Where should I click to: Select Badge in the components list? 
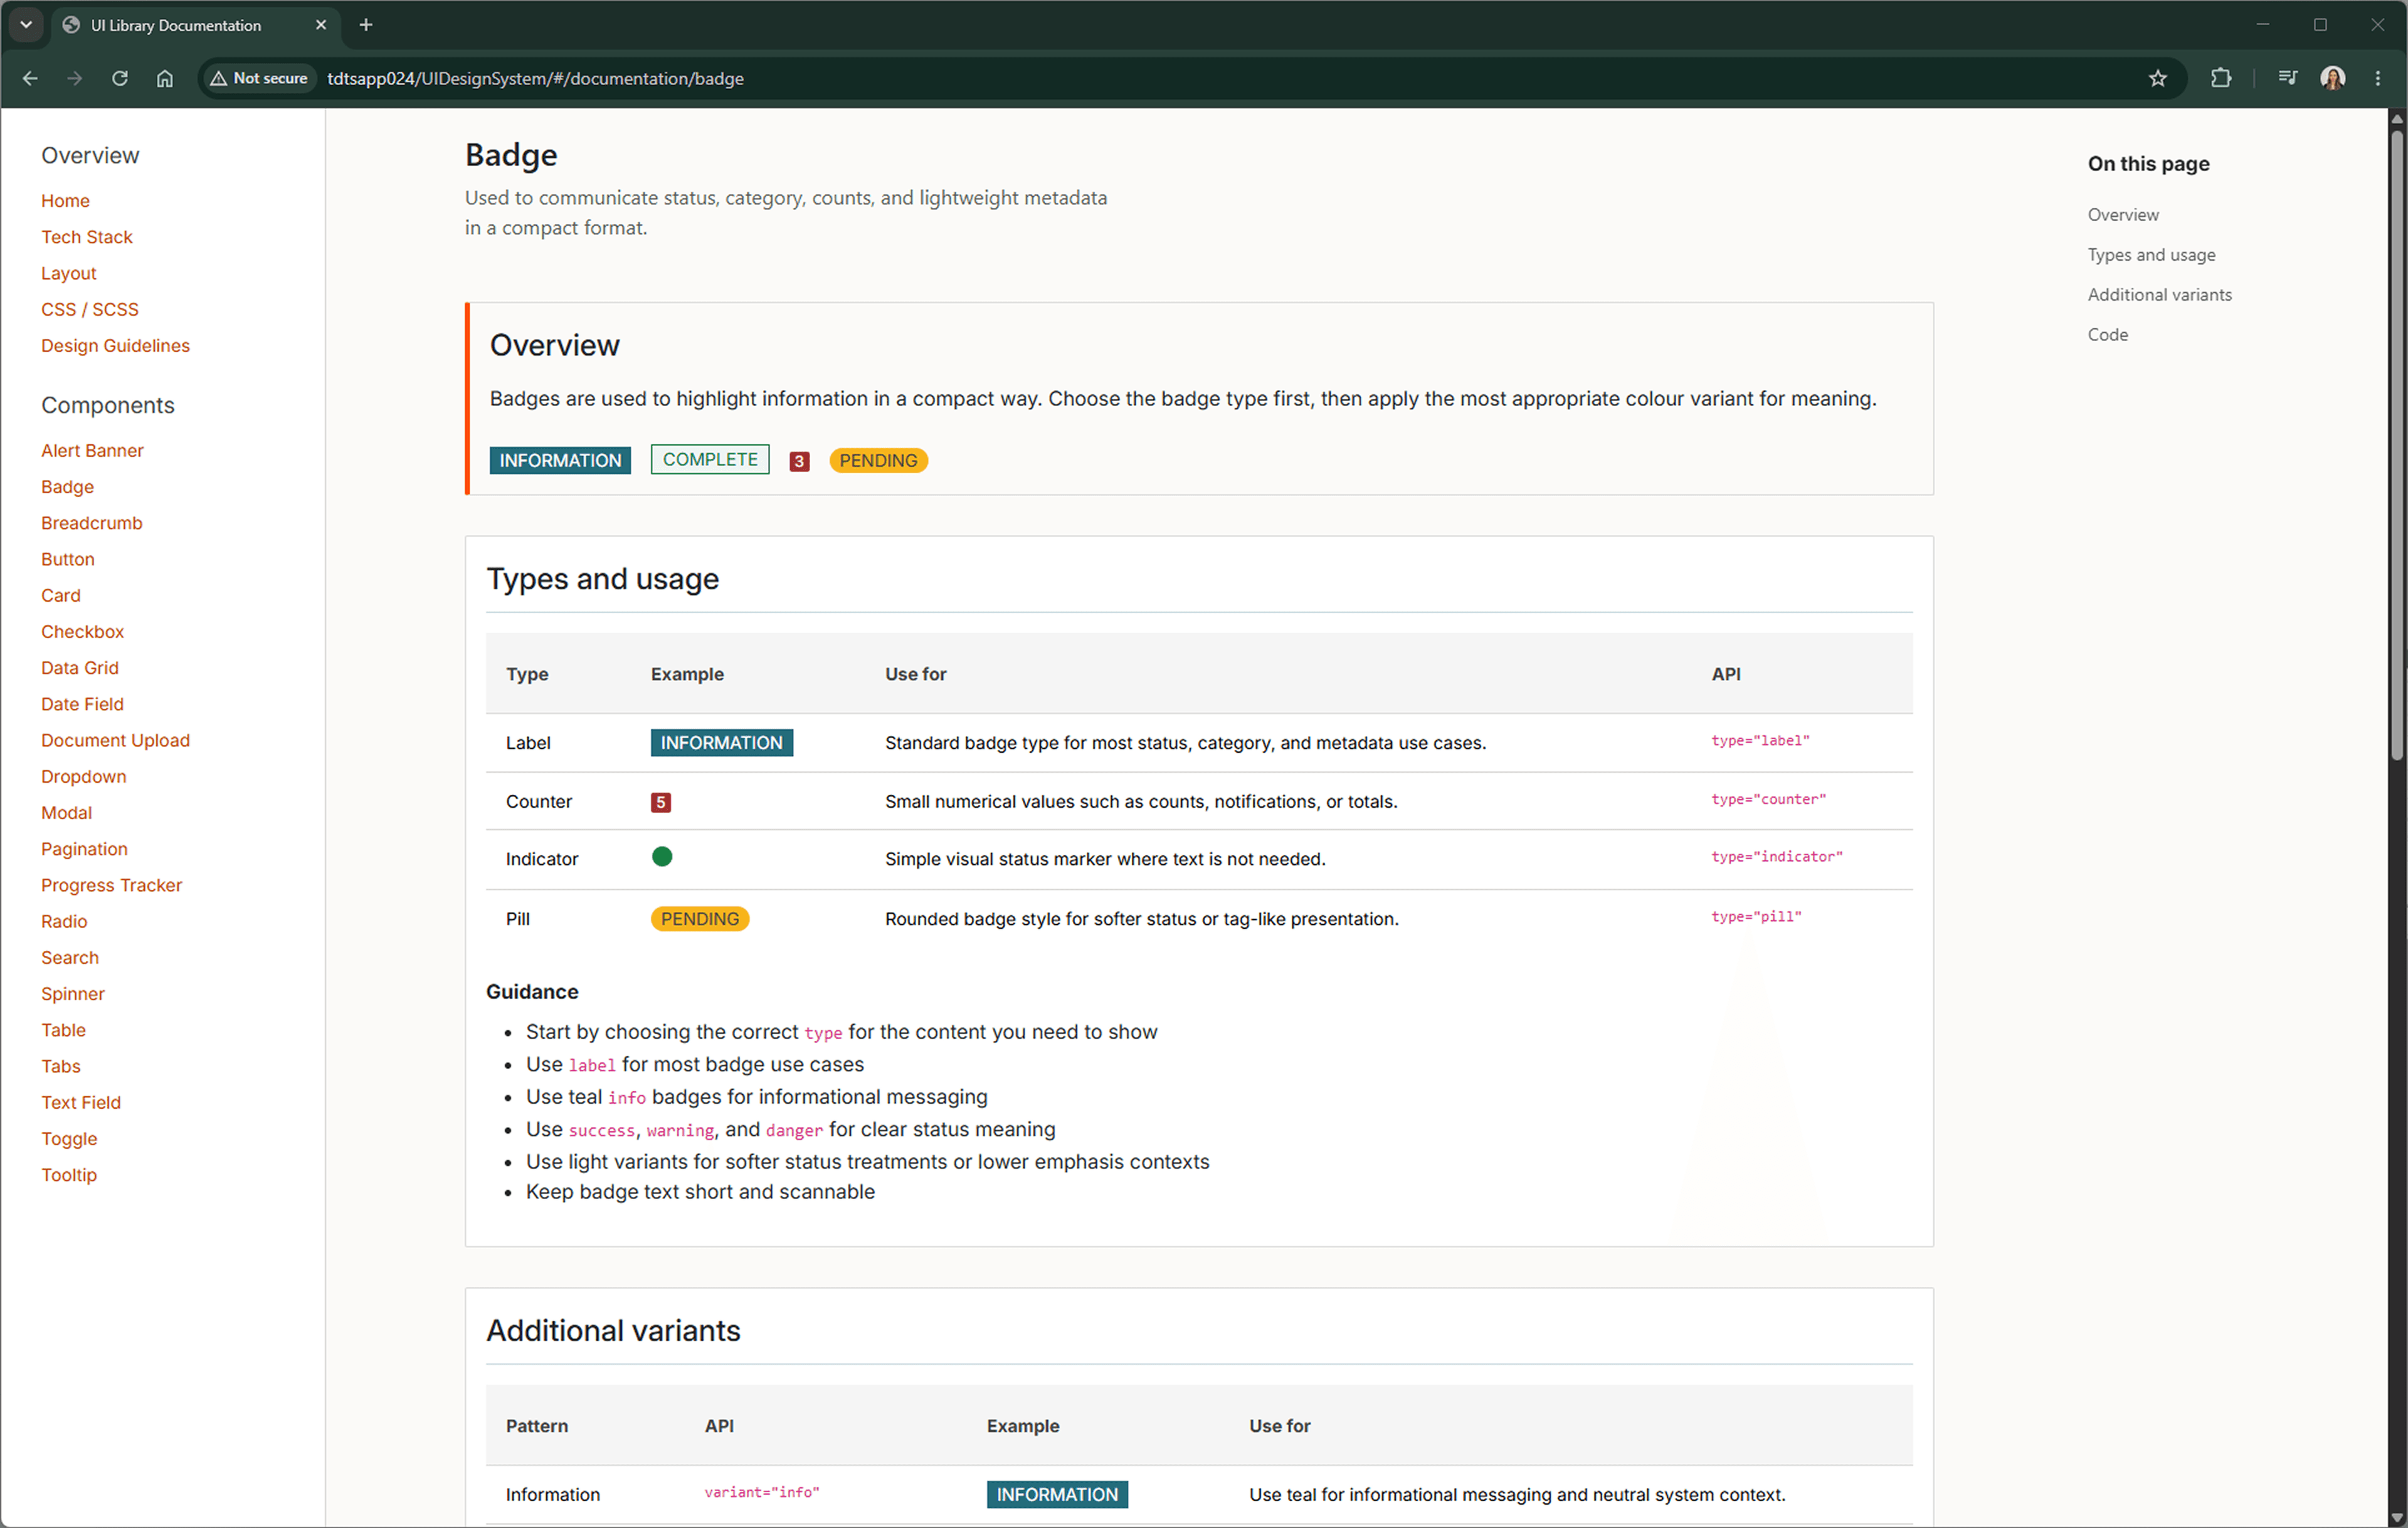pyautogui.click(x=67, y=487)
